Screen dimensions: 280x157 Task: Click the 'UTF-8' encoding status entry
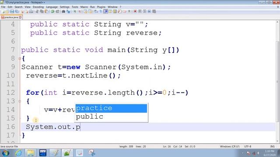click(248, 147)
